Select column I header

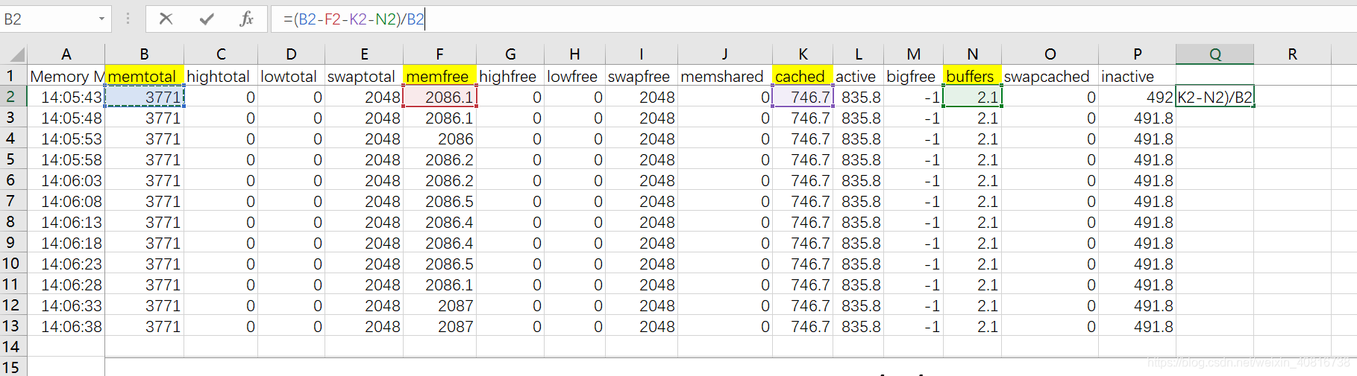642,54
